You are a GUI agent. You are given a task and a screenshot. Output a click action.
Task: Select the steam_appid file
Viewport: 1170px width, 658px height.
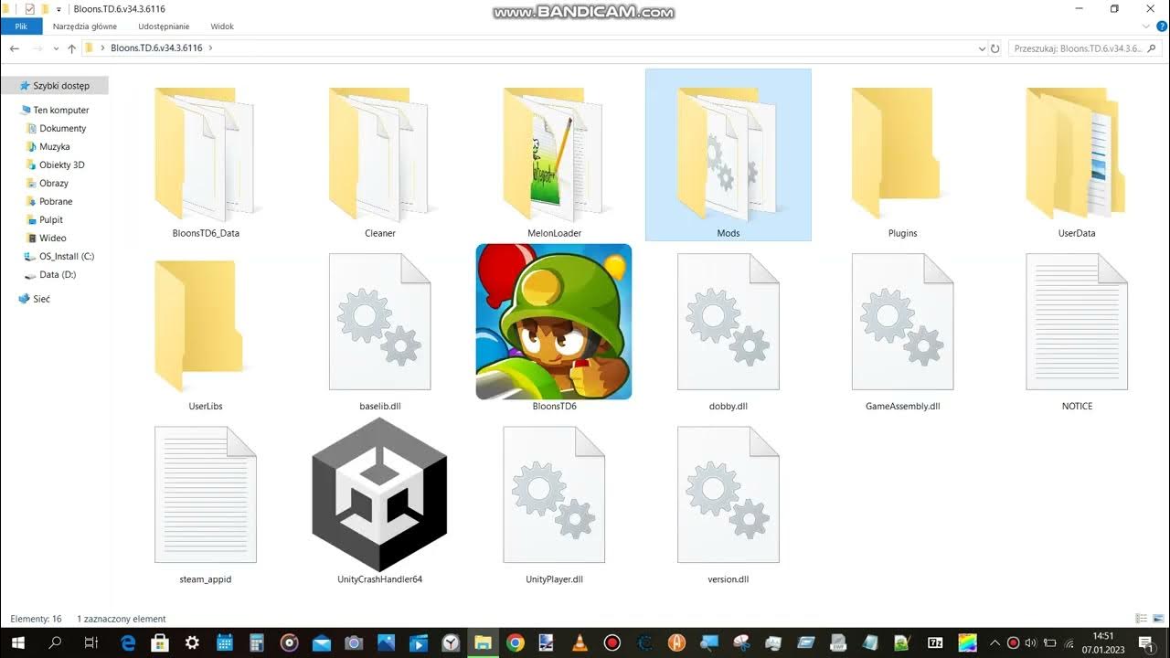click(x=206, y=504)
